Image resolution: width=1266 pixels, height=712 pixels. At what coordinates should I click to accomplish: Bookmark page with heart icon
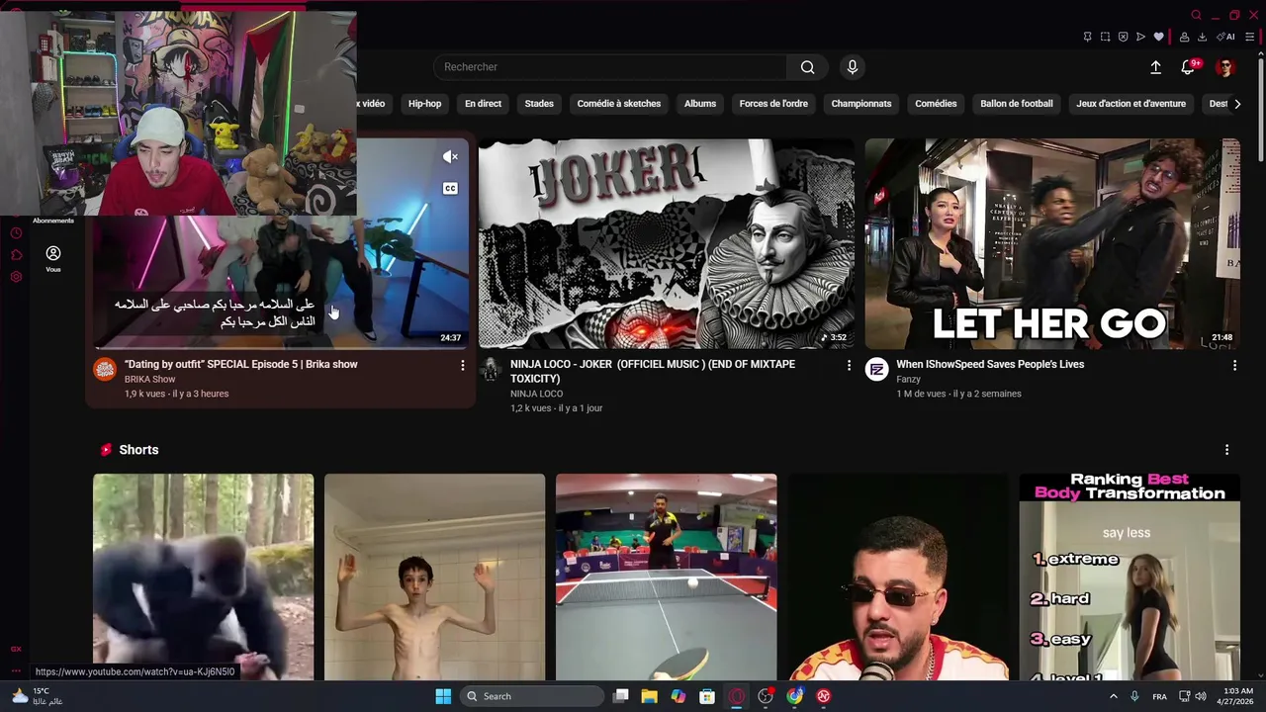[x=1159, y=37]
